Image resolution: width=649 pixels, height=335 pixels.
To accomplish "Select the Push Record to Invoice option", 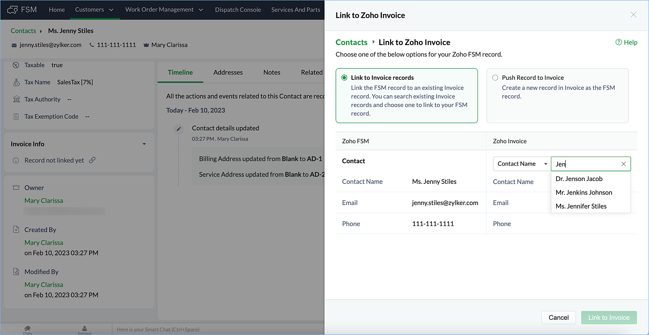I will pos(495,78).
